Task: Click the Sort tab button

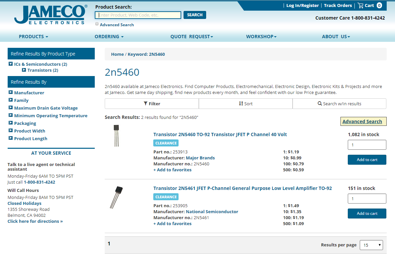Action: 246,104
